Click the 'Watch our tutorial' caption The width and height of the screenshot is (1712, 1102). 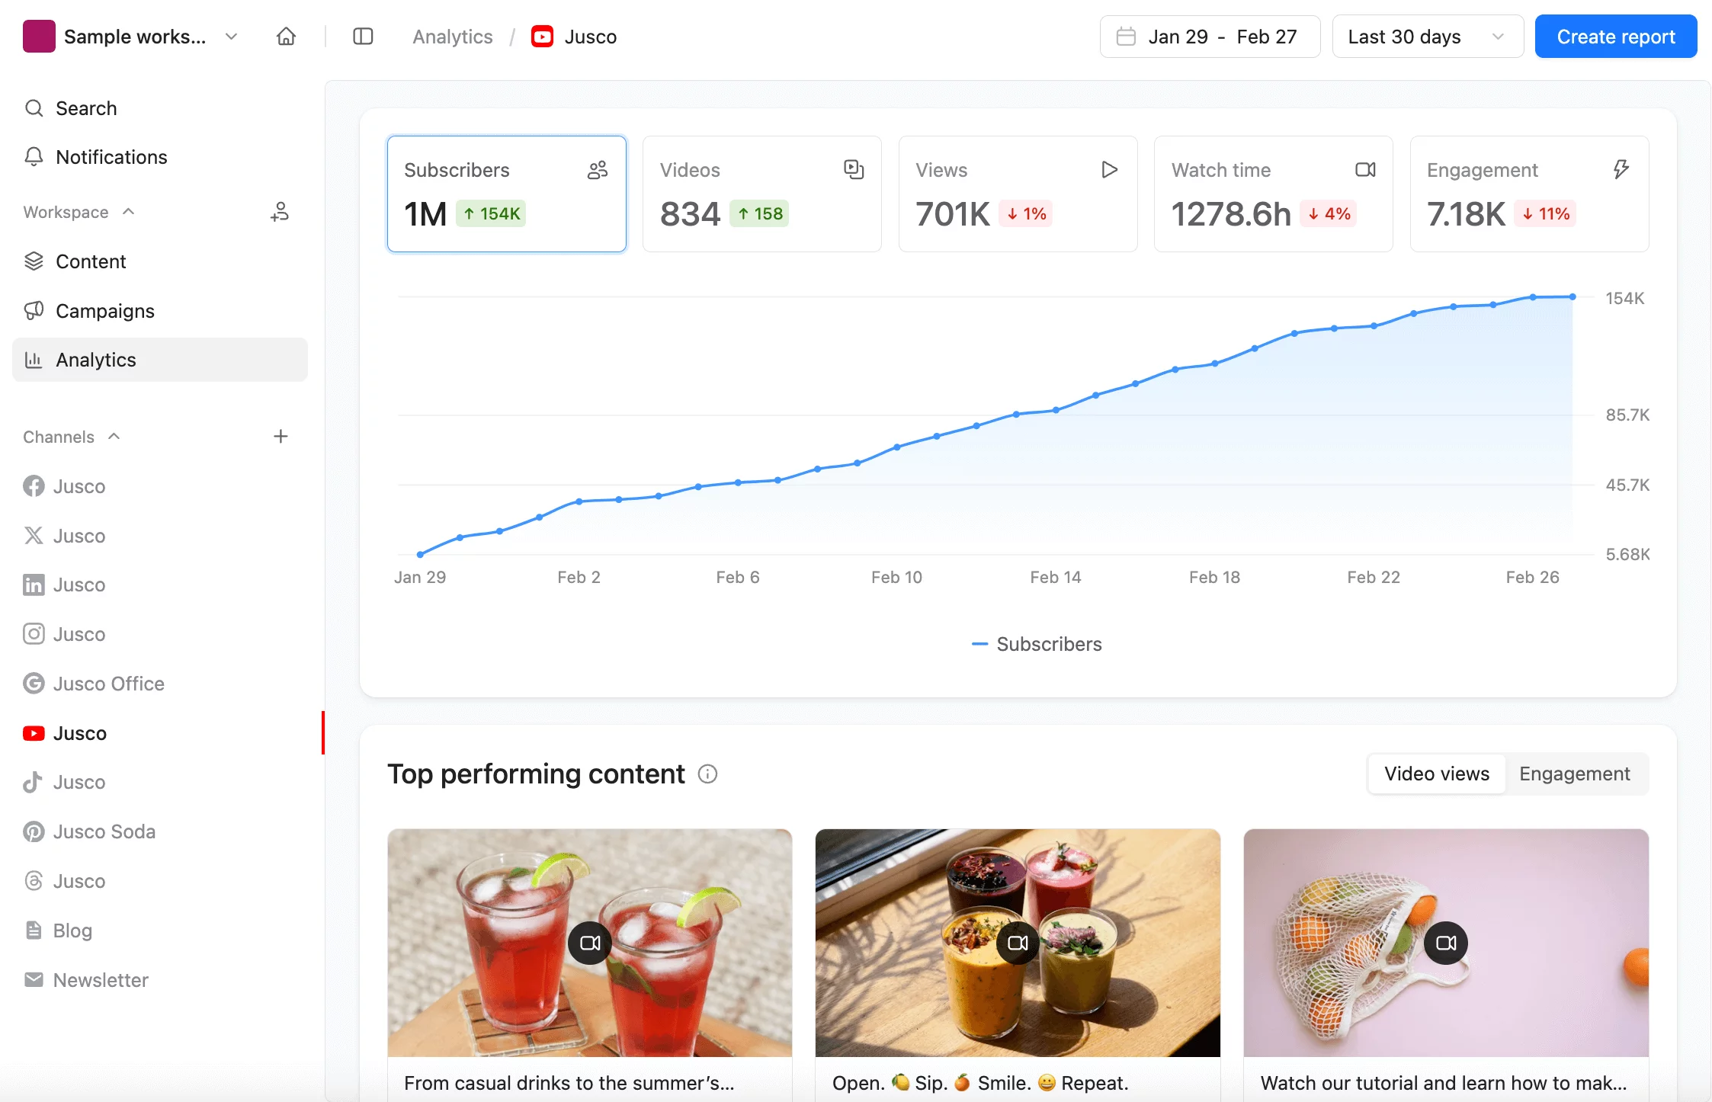[x=1444, y=1083]
